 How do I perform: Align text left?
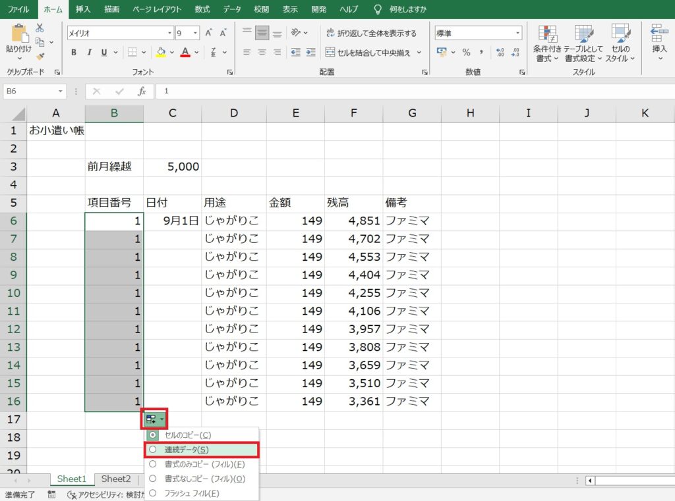pos(247,53)
